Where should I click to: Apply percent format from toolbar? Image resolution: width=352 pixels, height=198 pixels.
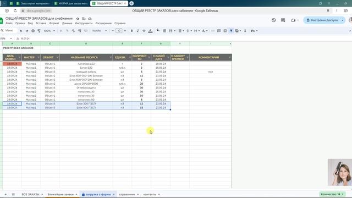[67, 31]
